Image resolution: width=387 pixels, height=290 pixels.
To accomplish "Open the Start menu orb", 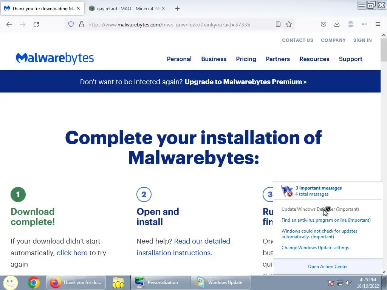I will pyautogui.click(x=10, y=282).
